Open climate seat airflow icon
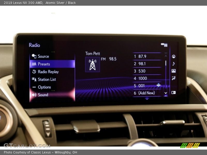 (x=174, y=78)
